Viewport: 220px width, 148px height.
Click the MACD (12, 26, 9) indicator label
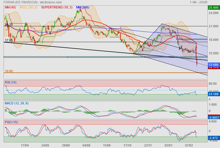(17, 103)
